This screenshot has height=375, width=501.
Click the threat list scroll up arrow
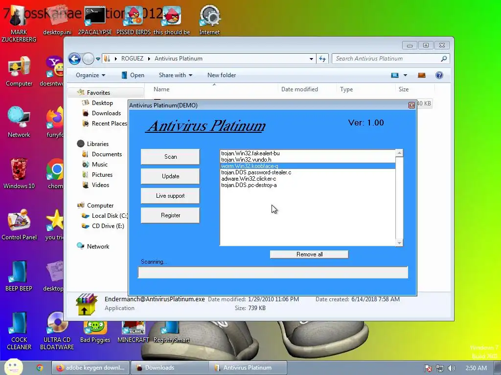(x=399, y=153)
